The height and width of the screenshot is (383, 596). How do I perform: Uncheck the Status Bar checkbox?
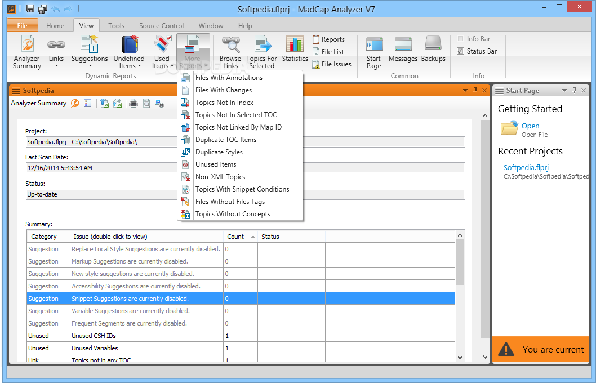461,51
